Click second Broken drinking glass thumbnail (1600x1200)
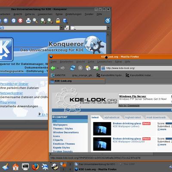The image size is (172, 172). [102, 144]
